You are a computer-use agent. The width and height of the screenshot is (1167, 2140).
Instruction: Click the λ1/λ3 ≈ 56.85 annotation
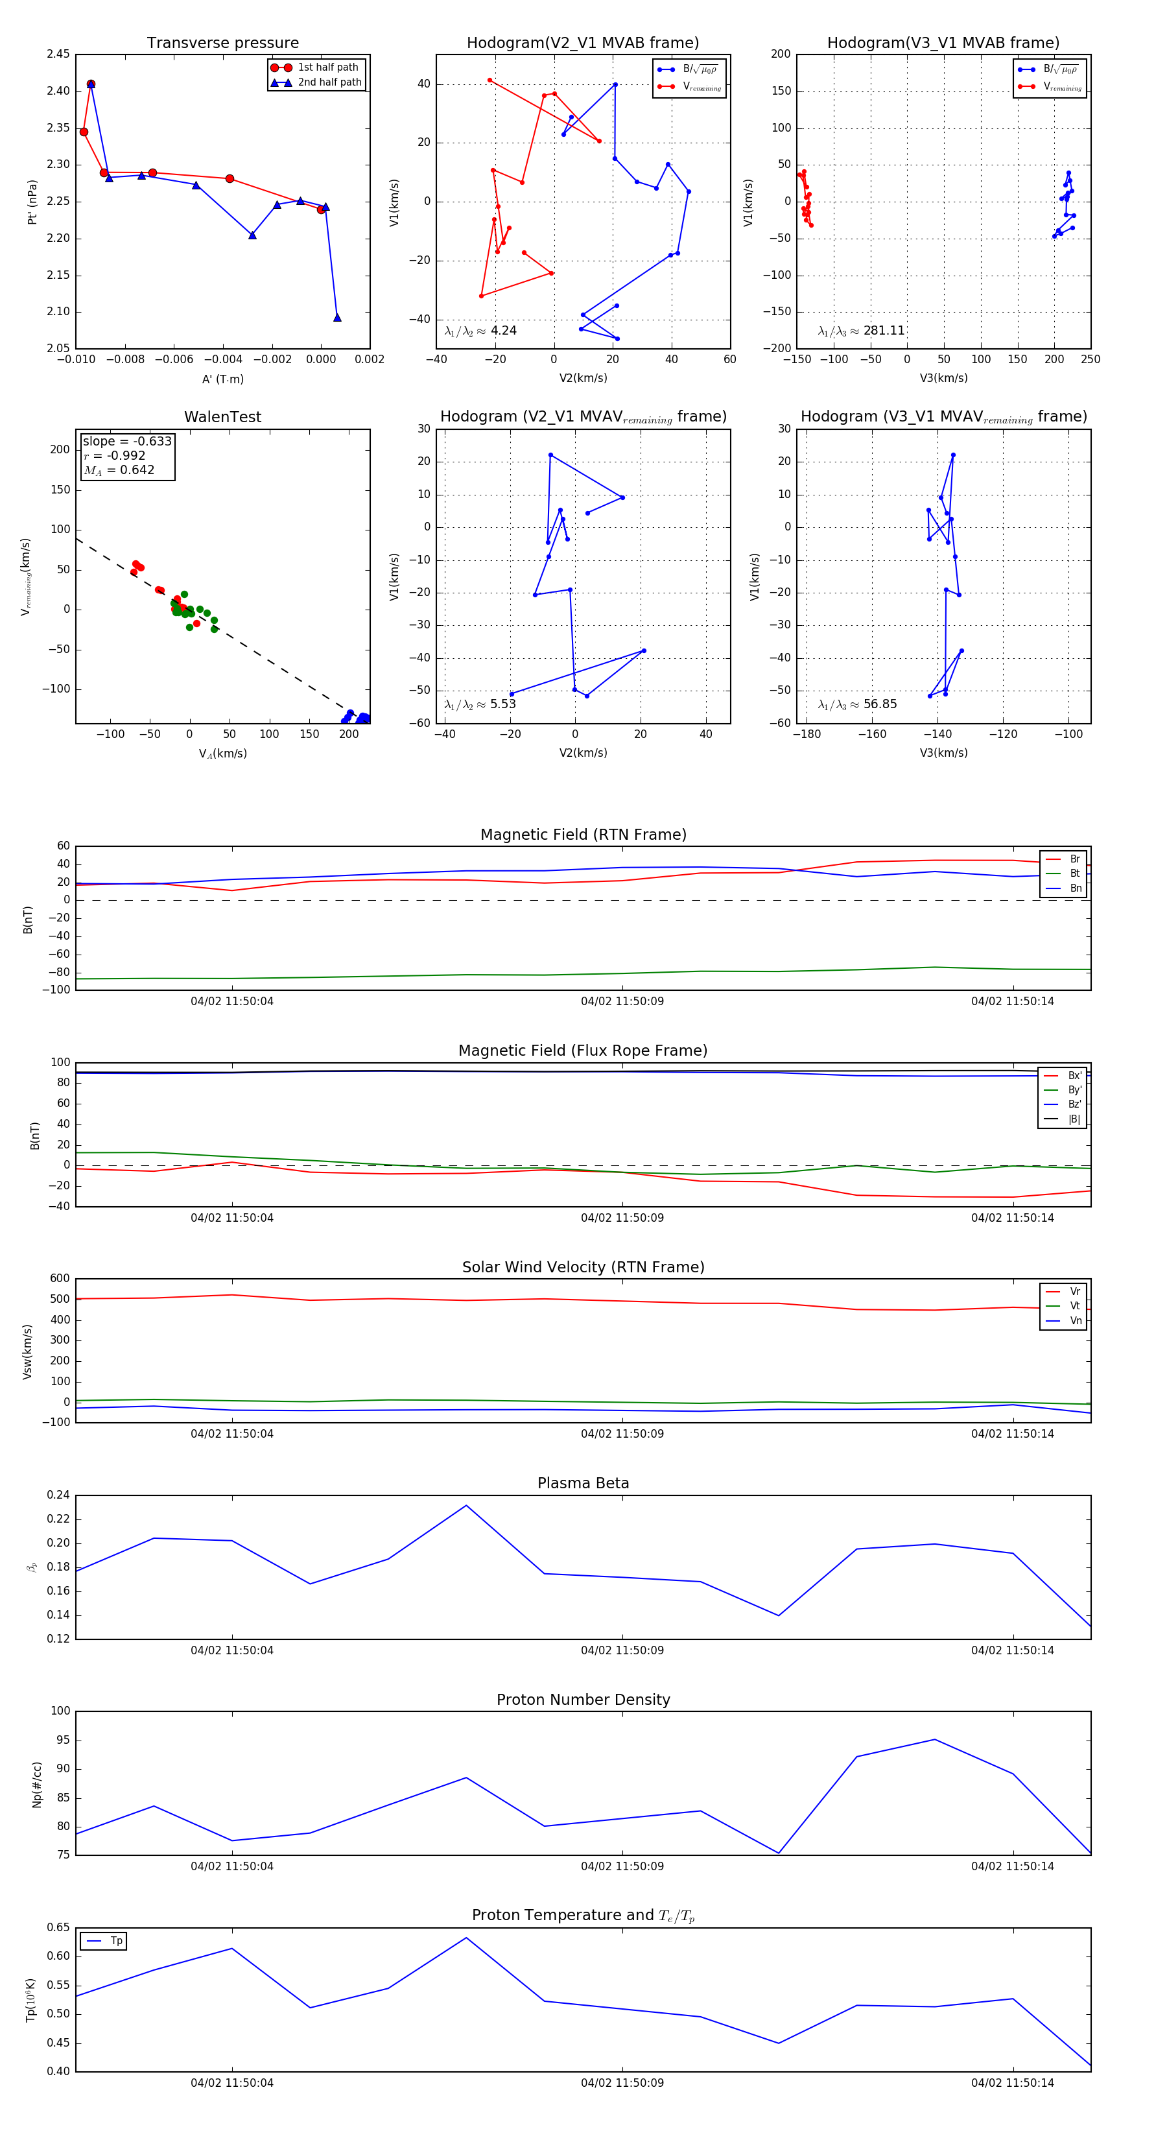pyautogui.click(x=858, y=704)
